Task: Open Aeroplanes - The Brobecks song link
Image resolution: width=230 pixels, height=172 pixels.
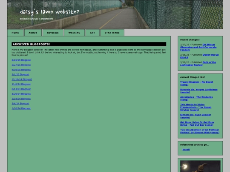Action: tap(196, 98)
